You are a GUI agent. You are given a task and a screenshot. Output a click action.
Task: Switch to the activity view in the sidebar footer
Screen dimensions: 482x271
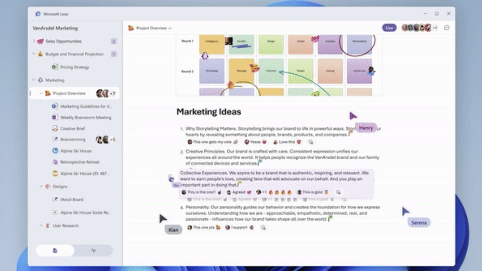94,251
